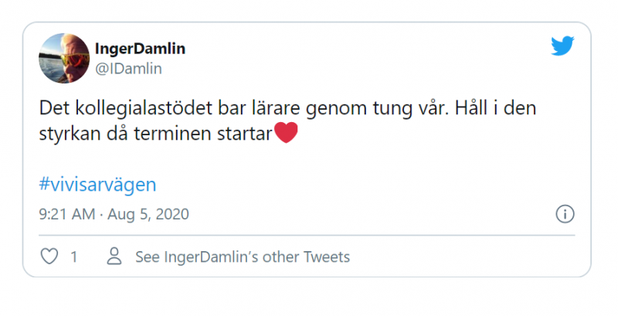Click the Twitter bird logo
This screenshot has height=316, width=618.
(x=562, y=46)
